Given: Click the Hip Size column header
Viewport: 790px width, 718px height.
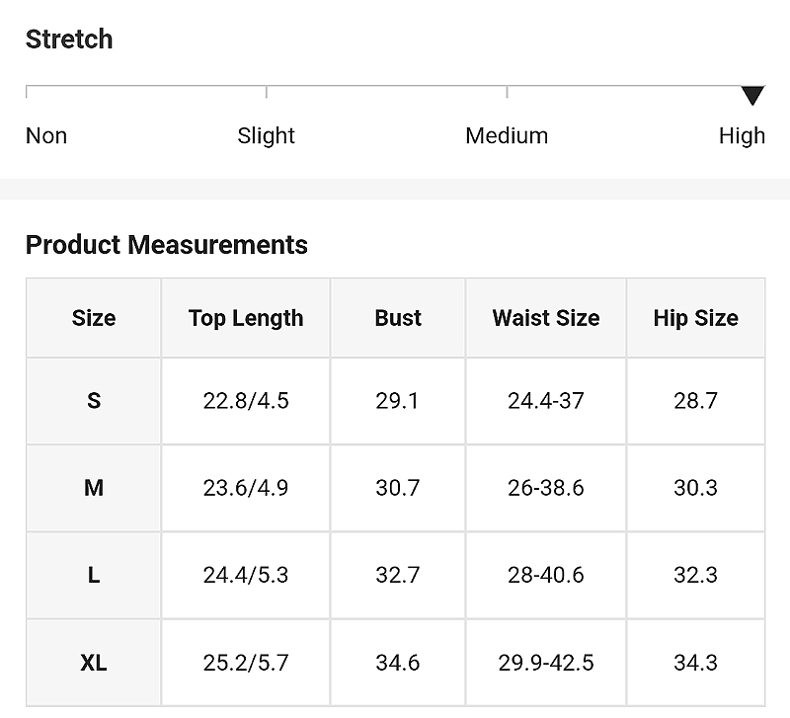Looking at the screenshot, I should point(696,318).
